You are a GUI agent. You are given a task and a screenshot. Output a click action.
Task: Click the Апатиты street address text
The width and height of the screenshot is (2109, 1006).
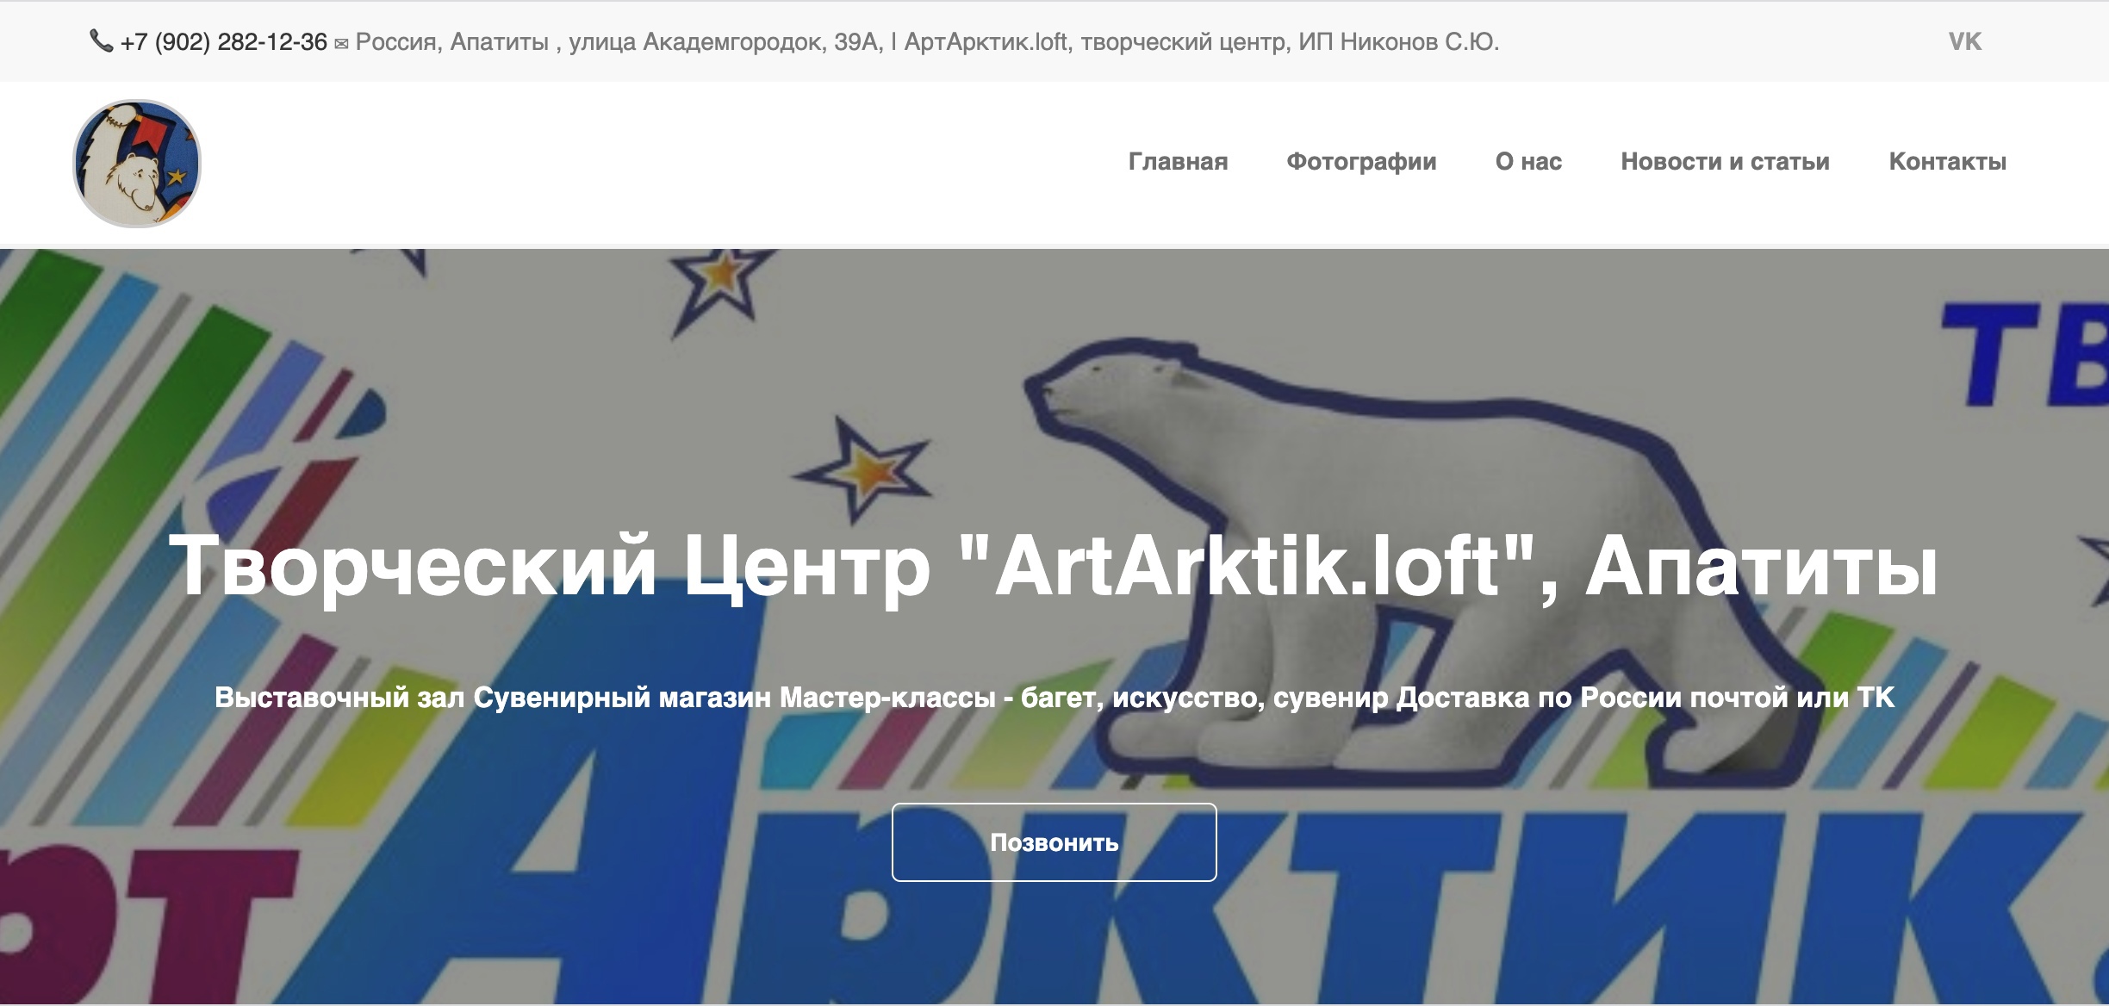[x=927, y=42]
